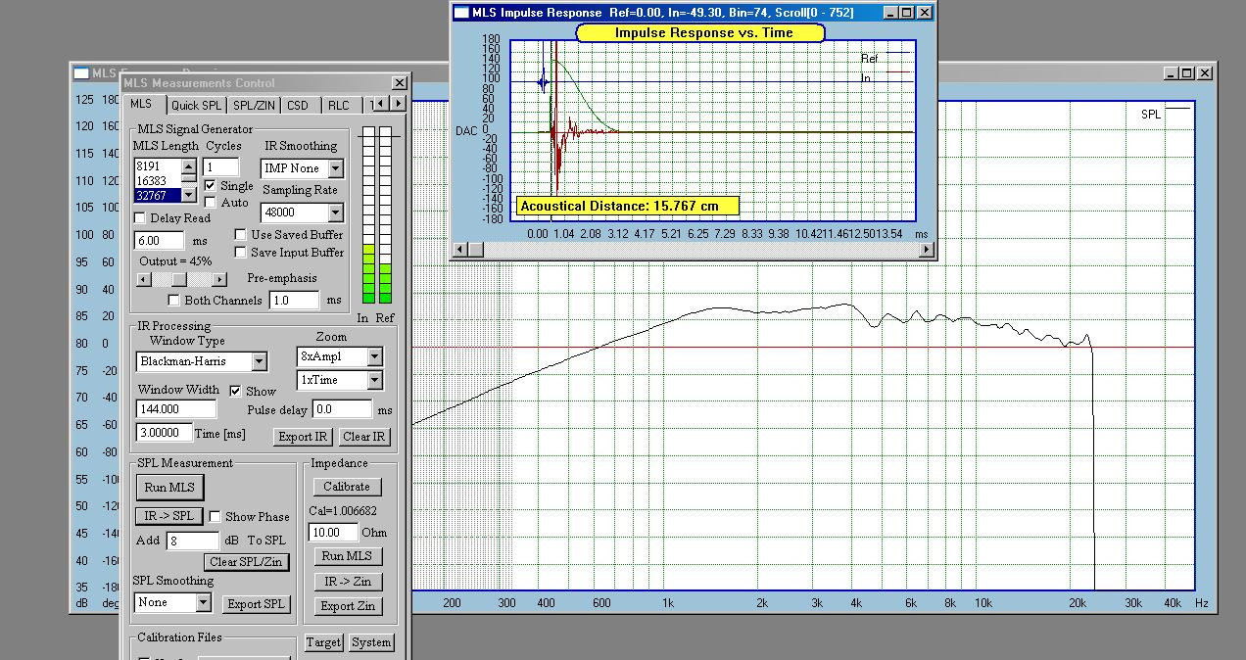Screen dimensions: 1246x660
Task: Open the SPL/ZIN tab
Action: [x=253, y=106]
